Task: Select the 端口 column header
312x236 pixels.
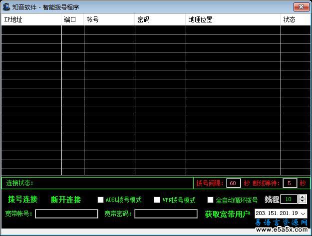Action: point(72,19)
